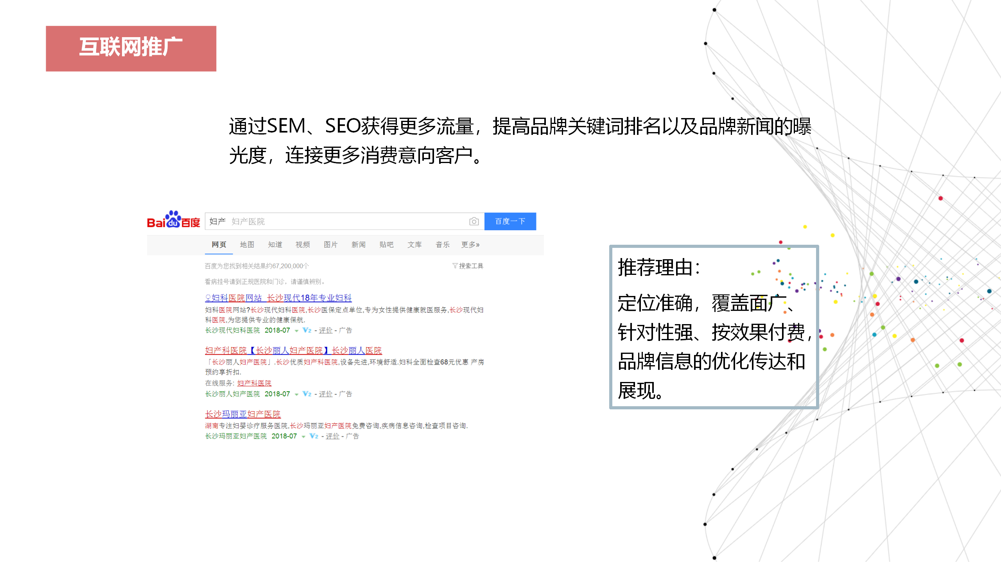The width and height of the screenshot is (1001, 563).
Task: Expand the dropdown arrow beside 长沙丽人妇产医院 2018-07
Action: [296, 394]
